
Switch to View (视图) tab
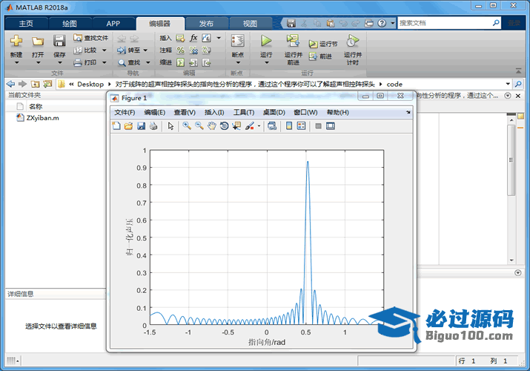click(250, 23)
